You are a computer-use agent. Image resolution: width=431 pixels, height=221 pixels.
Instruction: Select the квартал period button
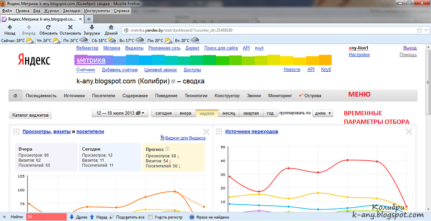[x=251, y=113]
